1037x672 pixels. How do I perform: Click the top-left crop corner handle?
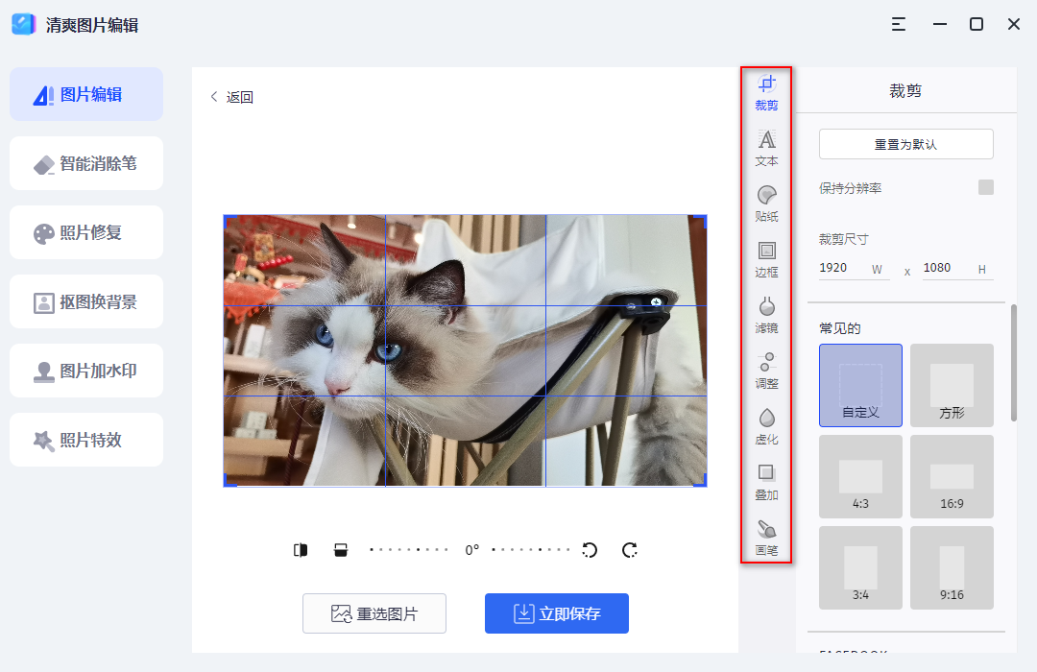pyautogui.click(x=228, y=219)
